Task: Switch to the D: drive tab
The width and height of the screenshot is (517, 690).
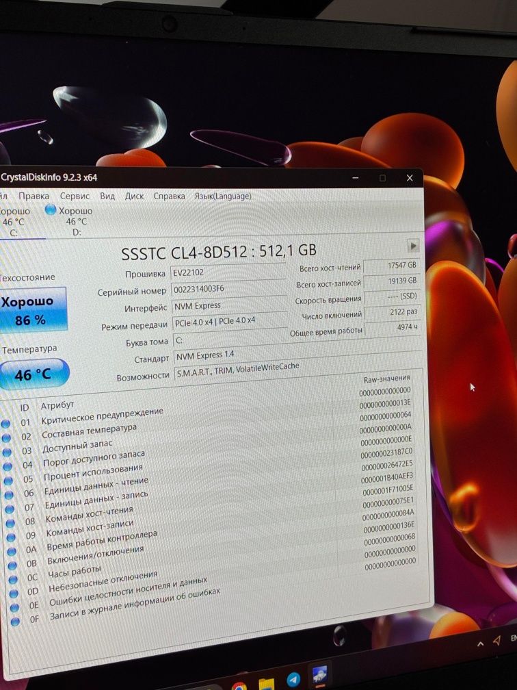Action: pyautogui.click(x=70, y=221)
